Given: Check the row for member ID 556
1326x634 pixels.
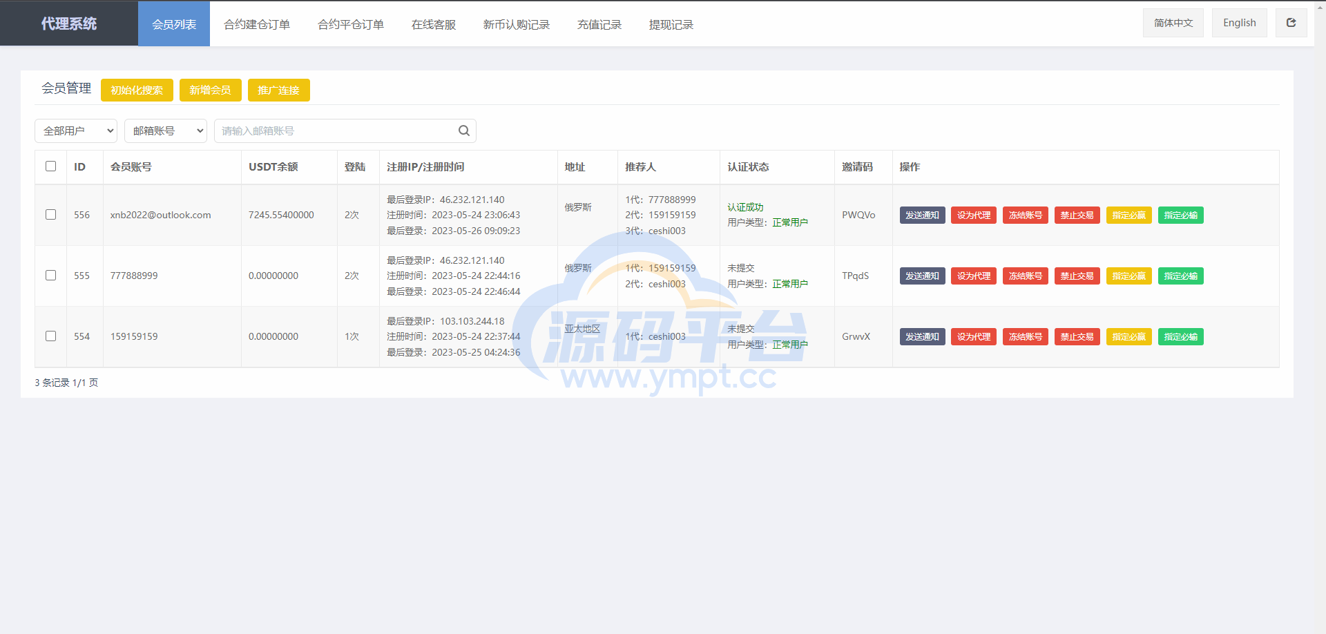Looking at the screenshot, I should (50, 215).
